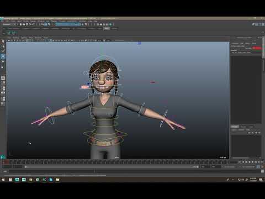The width and height of the screenshot is (265, 199).
Task: Click the red keyed attribute field in Channel Box
Action: click(x=257, y=48)
